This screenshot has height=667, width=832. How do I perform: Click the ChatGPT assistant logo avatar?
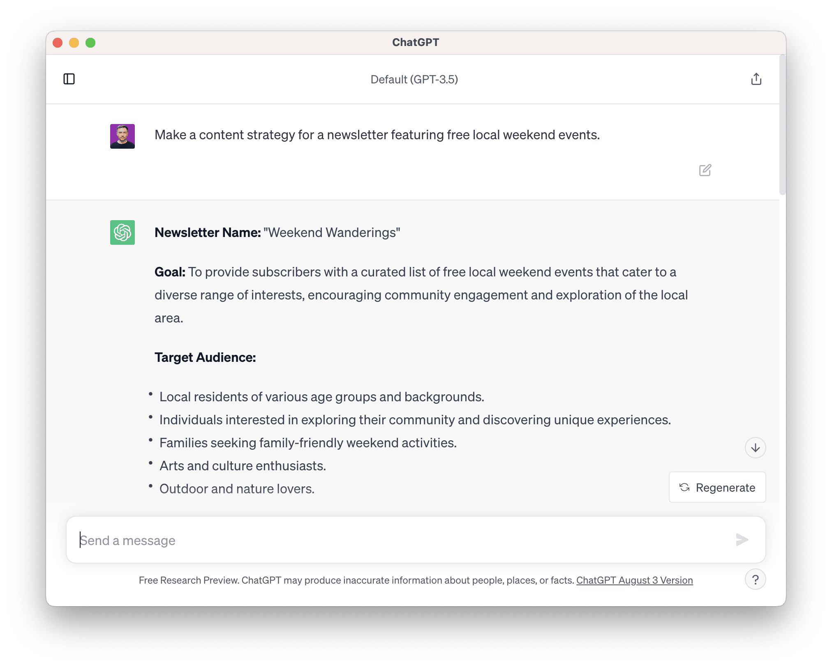122,232
